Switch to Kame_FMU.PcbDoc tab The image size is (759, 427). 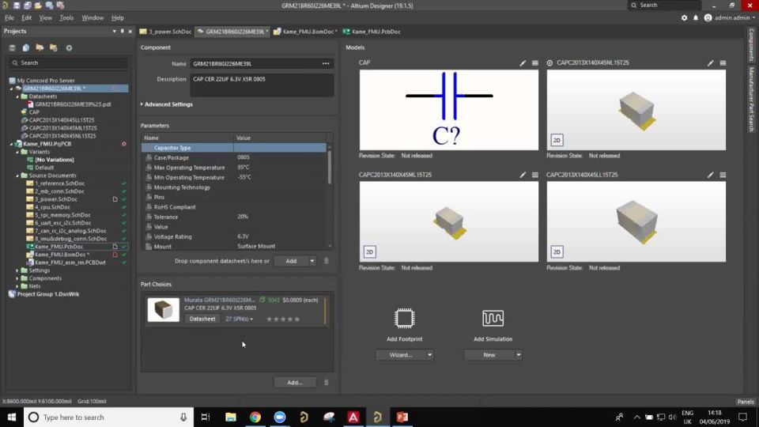click(372, 32)
